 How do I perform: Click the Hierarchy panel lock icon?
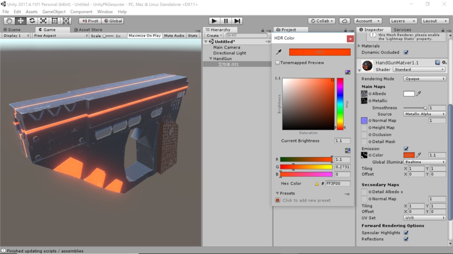[263, 30]
